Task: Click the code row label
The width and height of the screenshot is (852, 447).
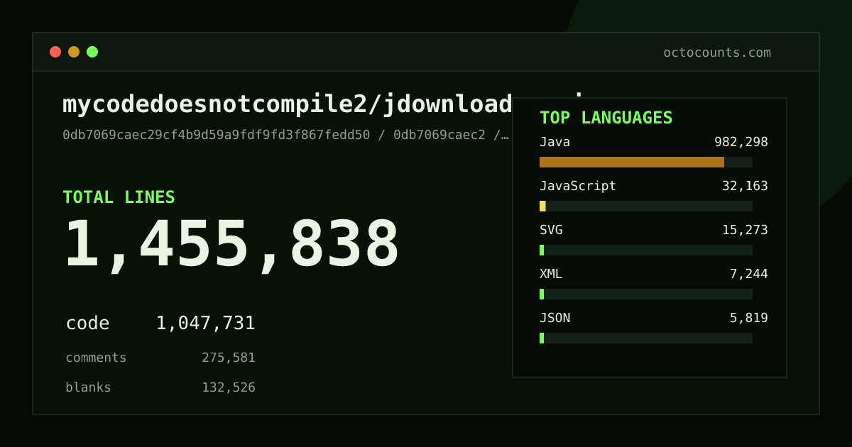Action: 87,324
